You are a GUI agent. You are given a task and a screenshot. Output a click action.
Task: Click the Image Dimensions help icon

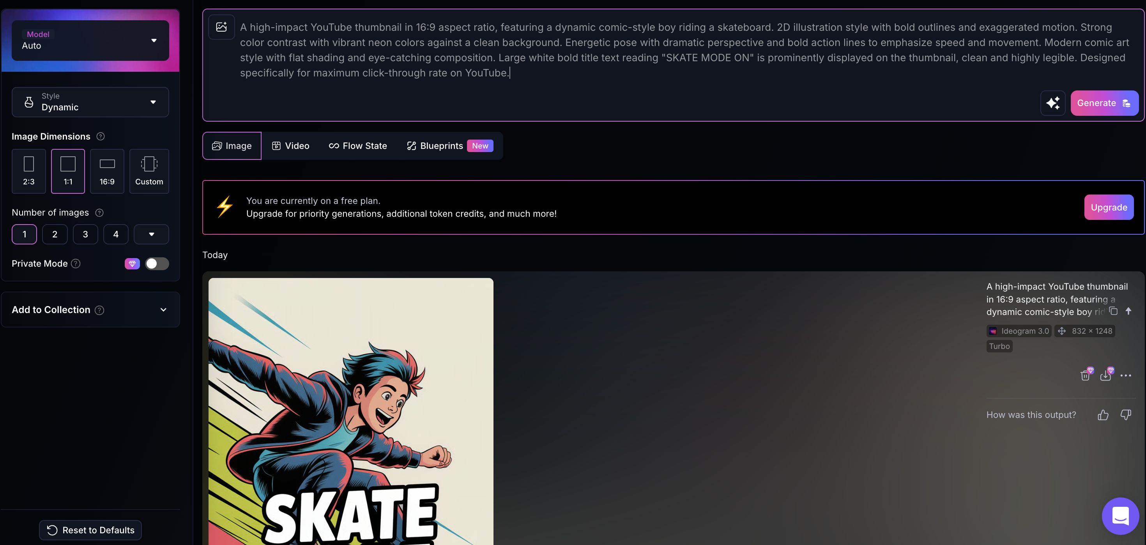point(100,136)
